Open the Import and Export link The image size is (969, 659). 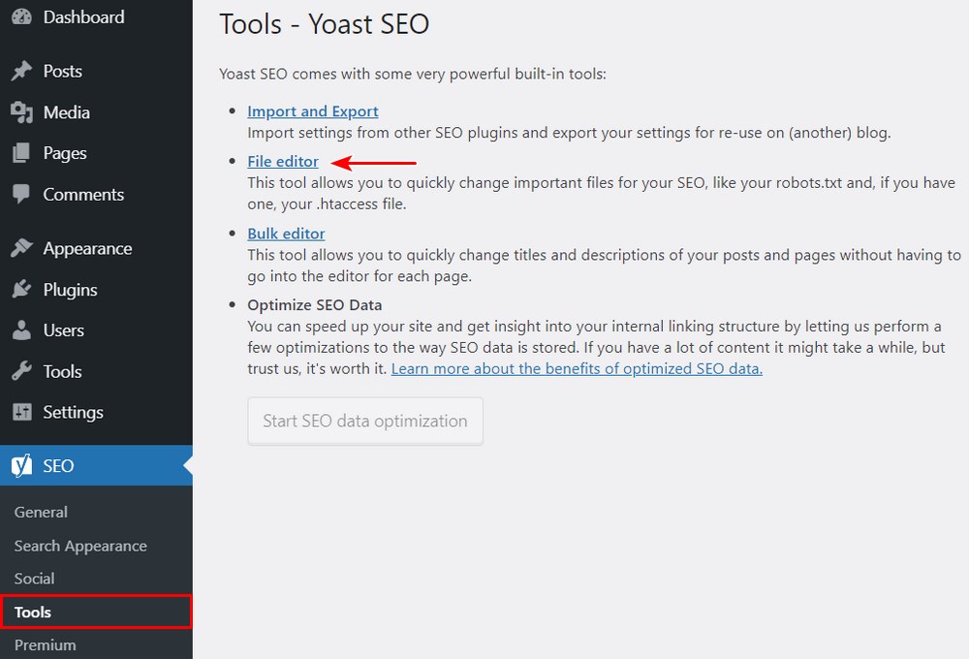[313, 111]
